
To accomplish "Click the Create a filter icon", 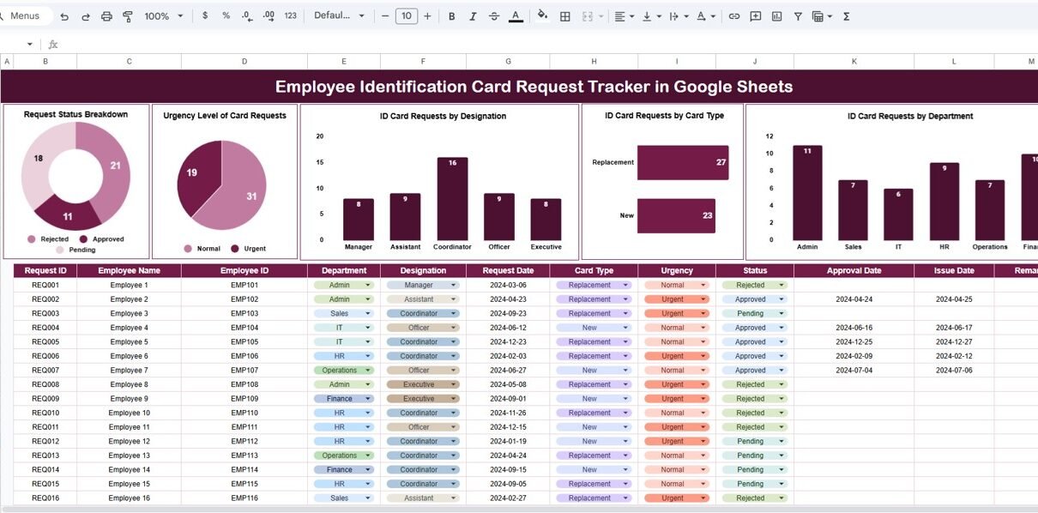I will click(798, 16).
